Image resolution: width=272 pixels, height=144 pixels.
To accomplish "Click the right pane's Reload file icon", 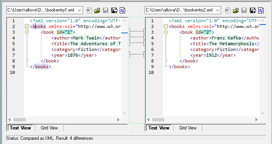I will point(261,10).
